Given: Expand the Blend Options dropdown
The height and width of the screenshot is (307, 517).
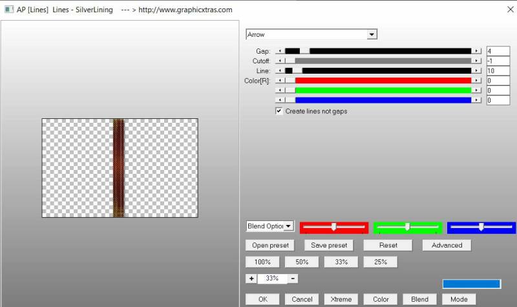Looking at the screenshot, I should click(288, 226).
